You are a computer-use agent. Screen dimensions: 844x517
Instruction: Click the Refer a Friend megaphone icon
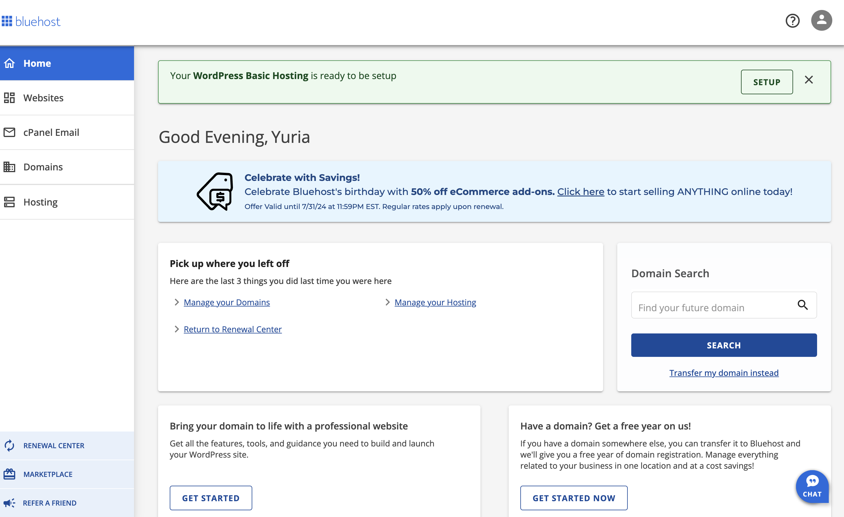point(9,503)
